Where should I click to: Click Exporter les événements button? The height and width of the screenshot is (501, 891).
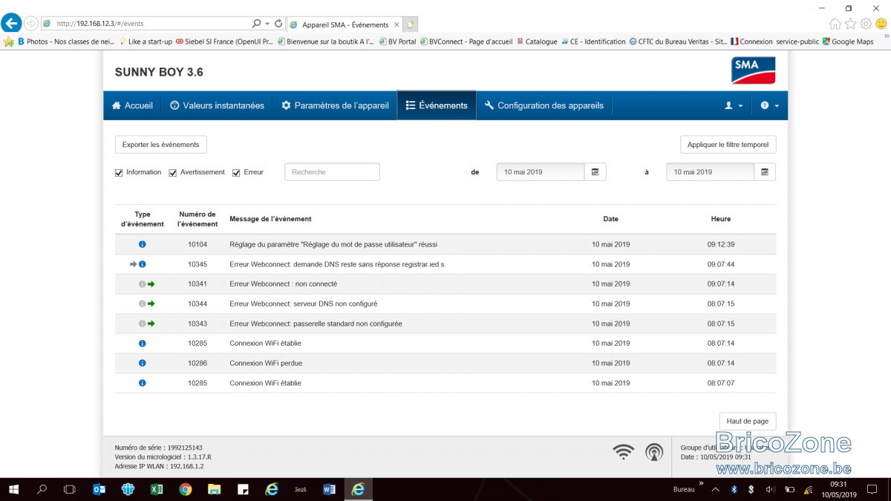pos(161,144)
